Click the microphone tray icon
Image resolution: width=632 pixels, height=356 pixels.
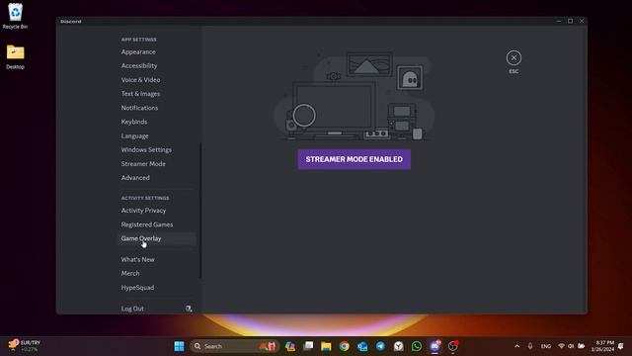click(530, 346)
